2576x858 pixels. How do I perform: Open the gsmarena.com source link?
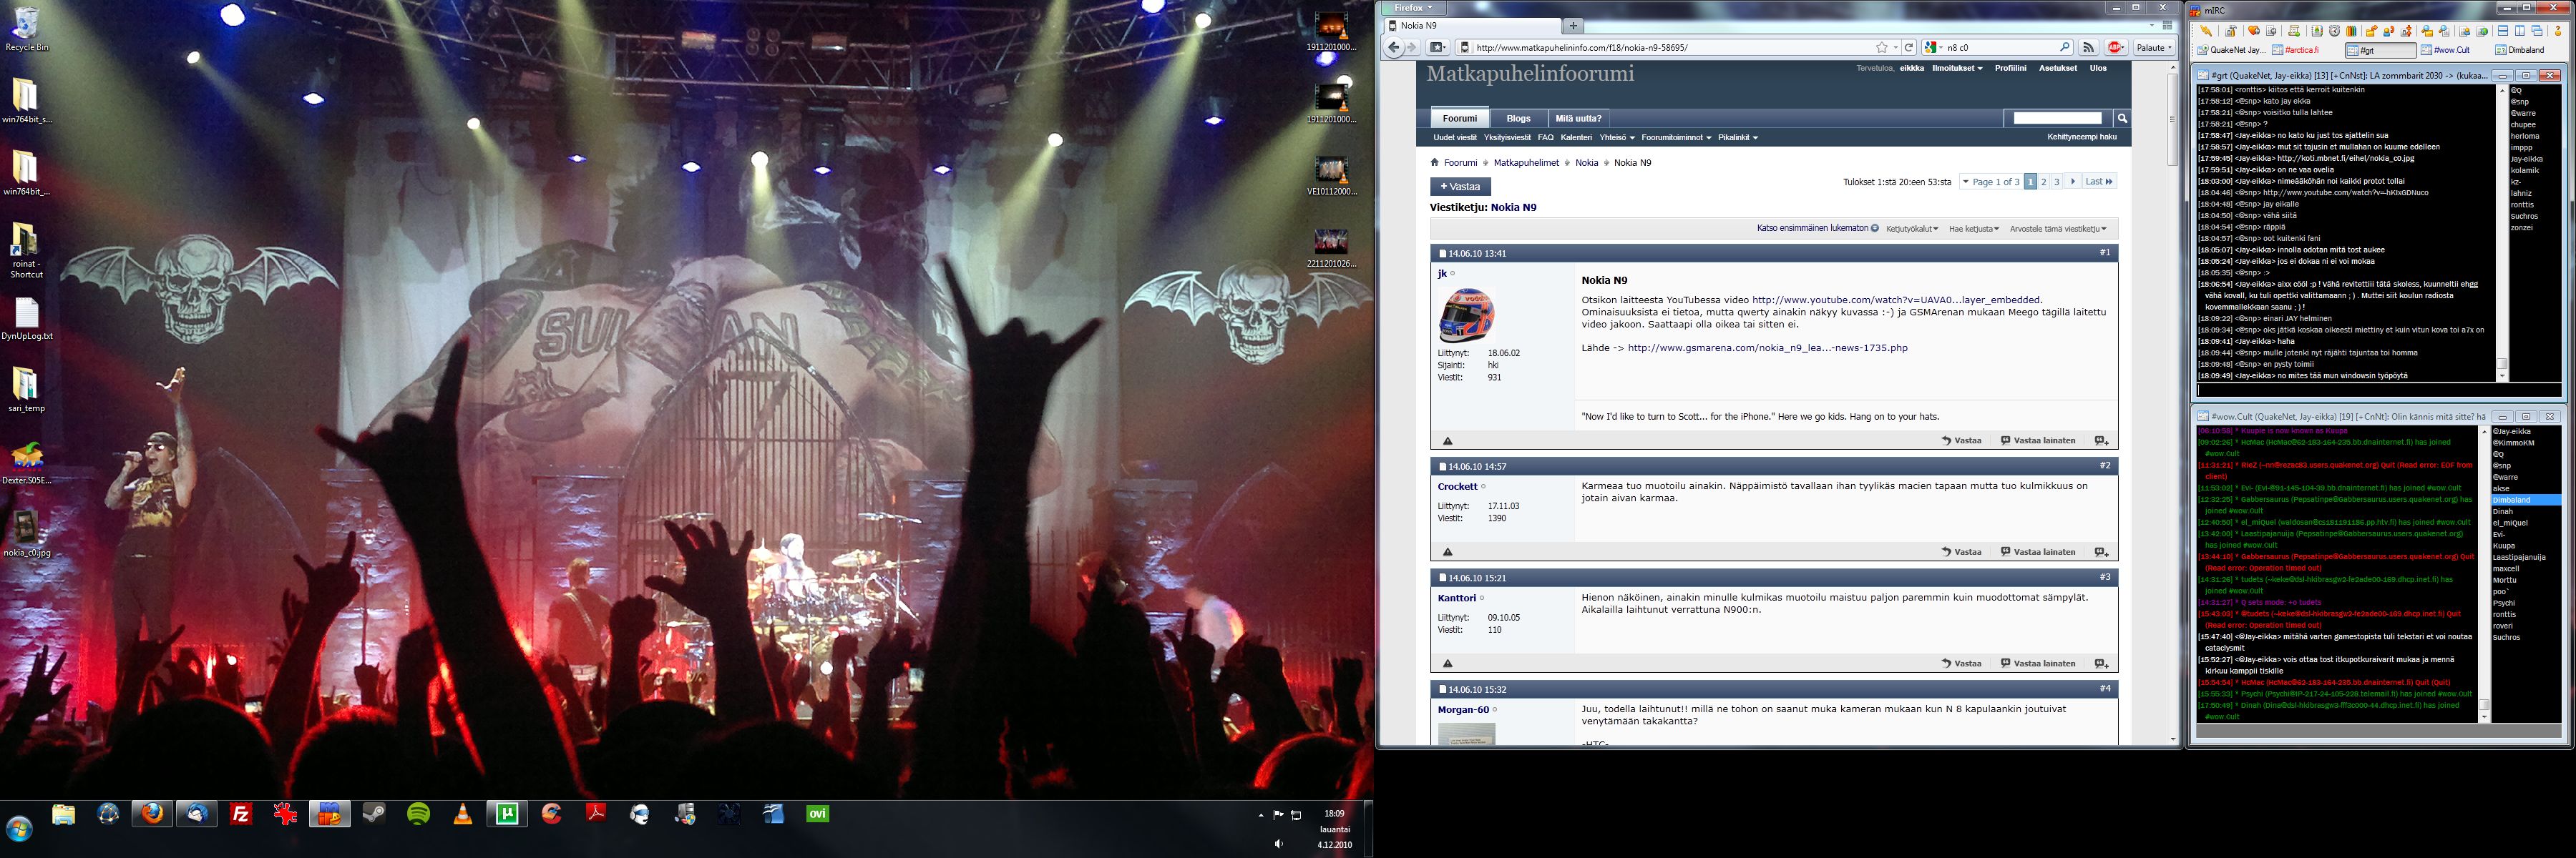pyautogui.click(x=1767, y=349)
